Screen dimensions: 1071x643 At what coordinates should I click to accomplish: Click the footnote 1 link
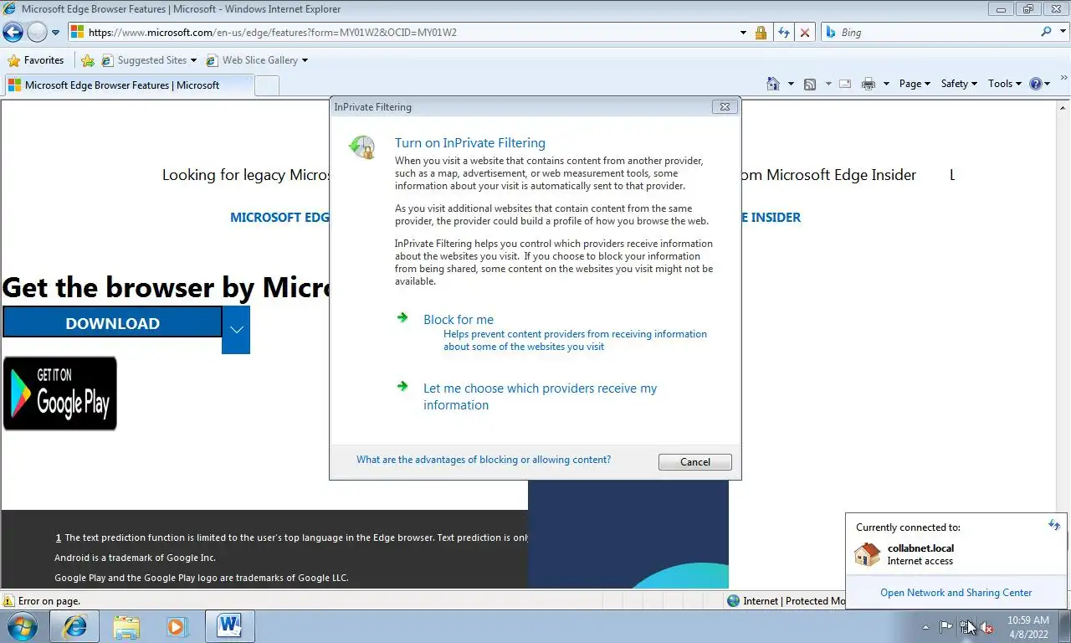[59, 538]
